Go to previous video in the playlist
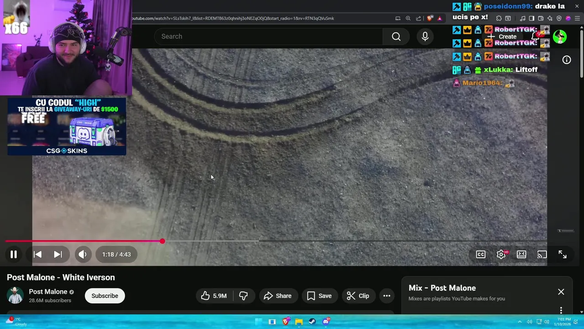 pos(37,255)
